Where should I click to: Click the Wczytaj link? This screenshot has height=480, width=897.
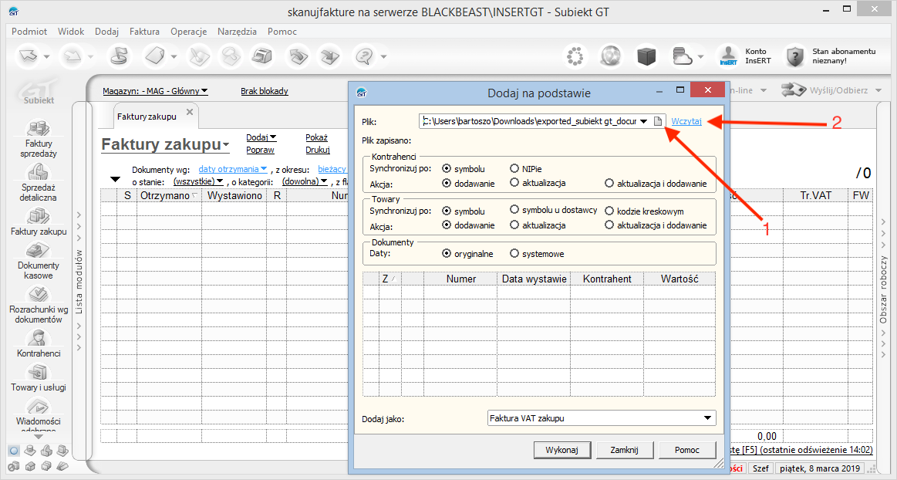pyautogui.click(x=686, y=121)
